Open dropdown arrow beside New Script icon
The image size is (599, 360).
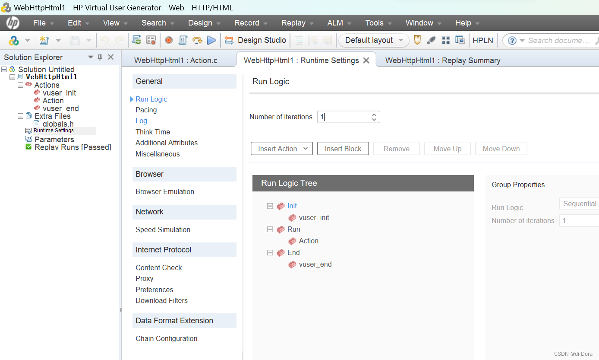click(58, 41)
